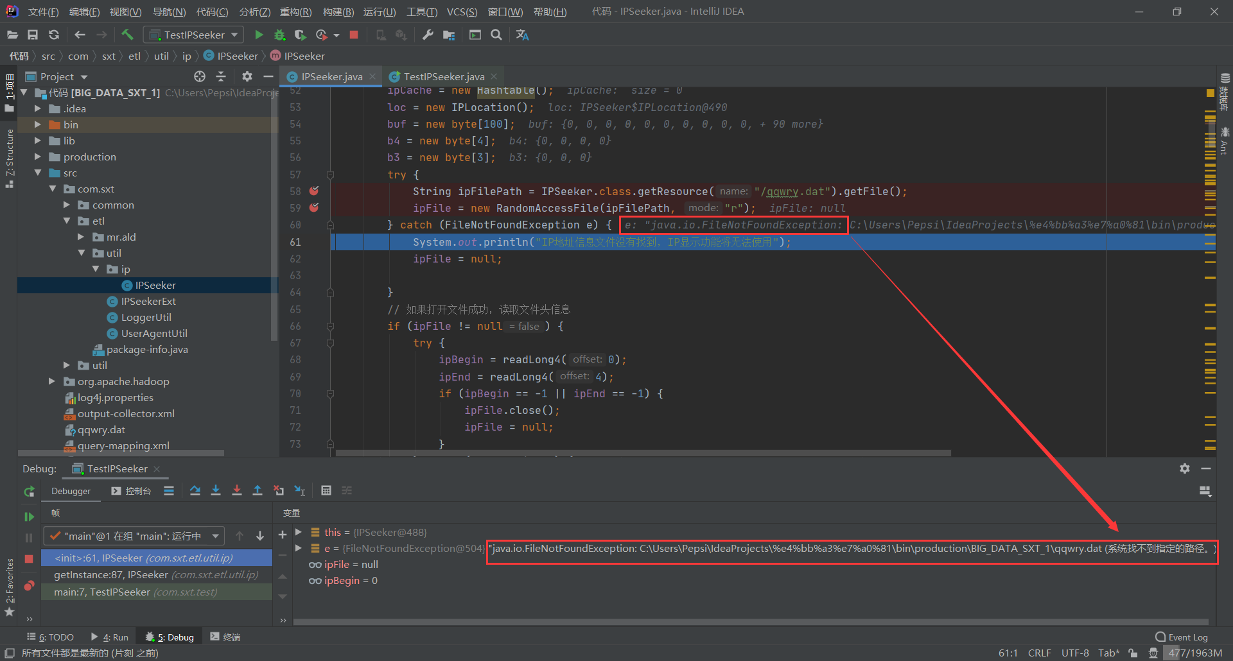This screenshot has width=1233, height=661.
Task: Select main:7 TestIPSeeker stack frame
Action: coord(157,592)
